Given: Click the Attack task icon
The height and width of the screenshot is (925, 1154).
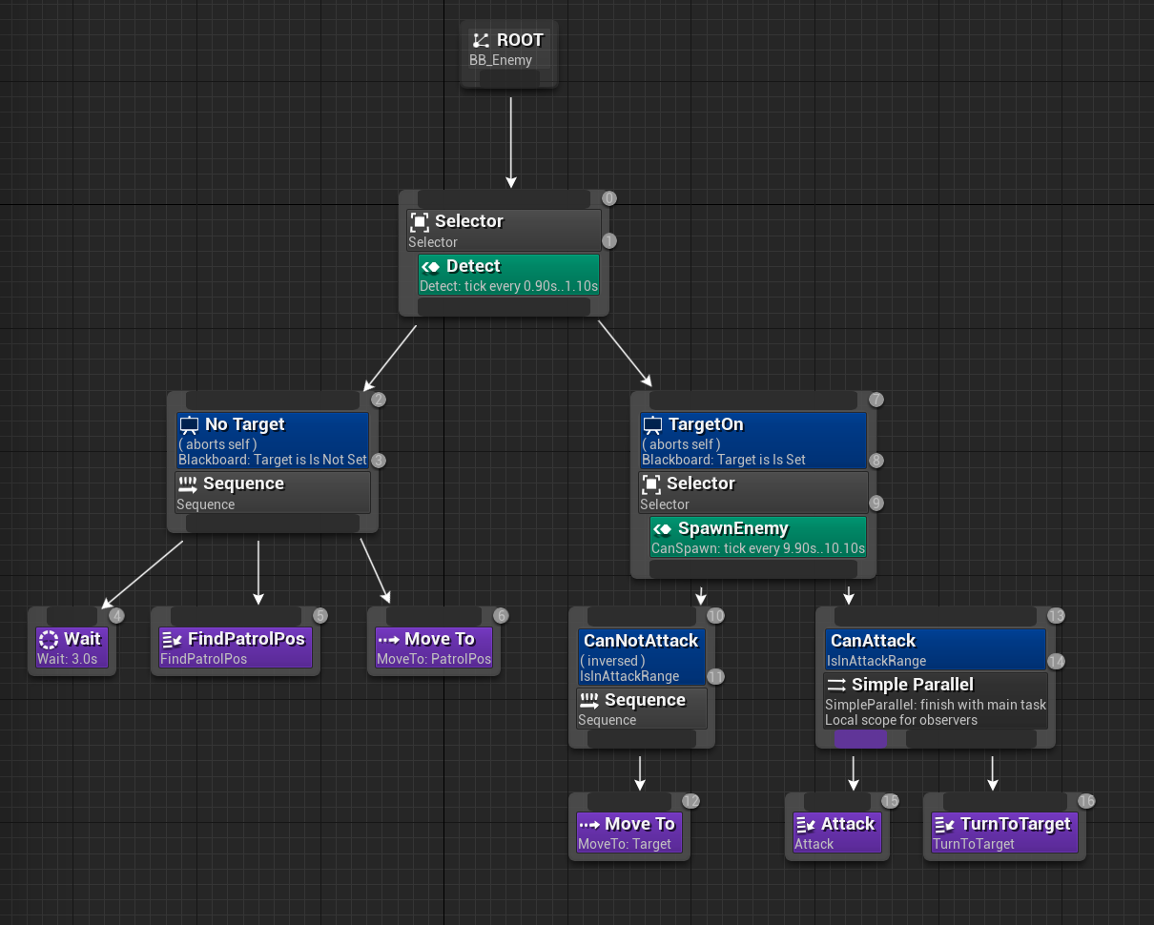Looking at the screenshot, I should pos(806,825).
